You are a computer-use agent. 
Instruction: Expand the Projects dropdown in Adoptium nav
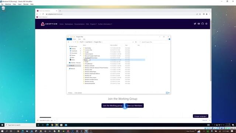(x=93, y=24)
